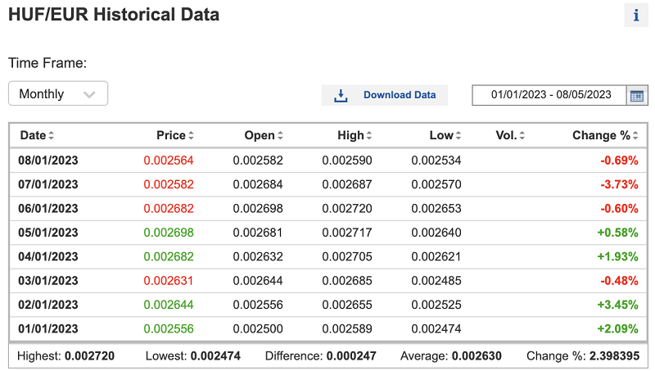Click the date range input field
This screenshot has width=655, height=371.
point(550,95)
